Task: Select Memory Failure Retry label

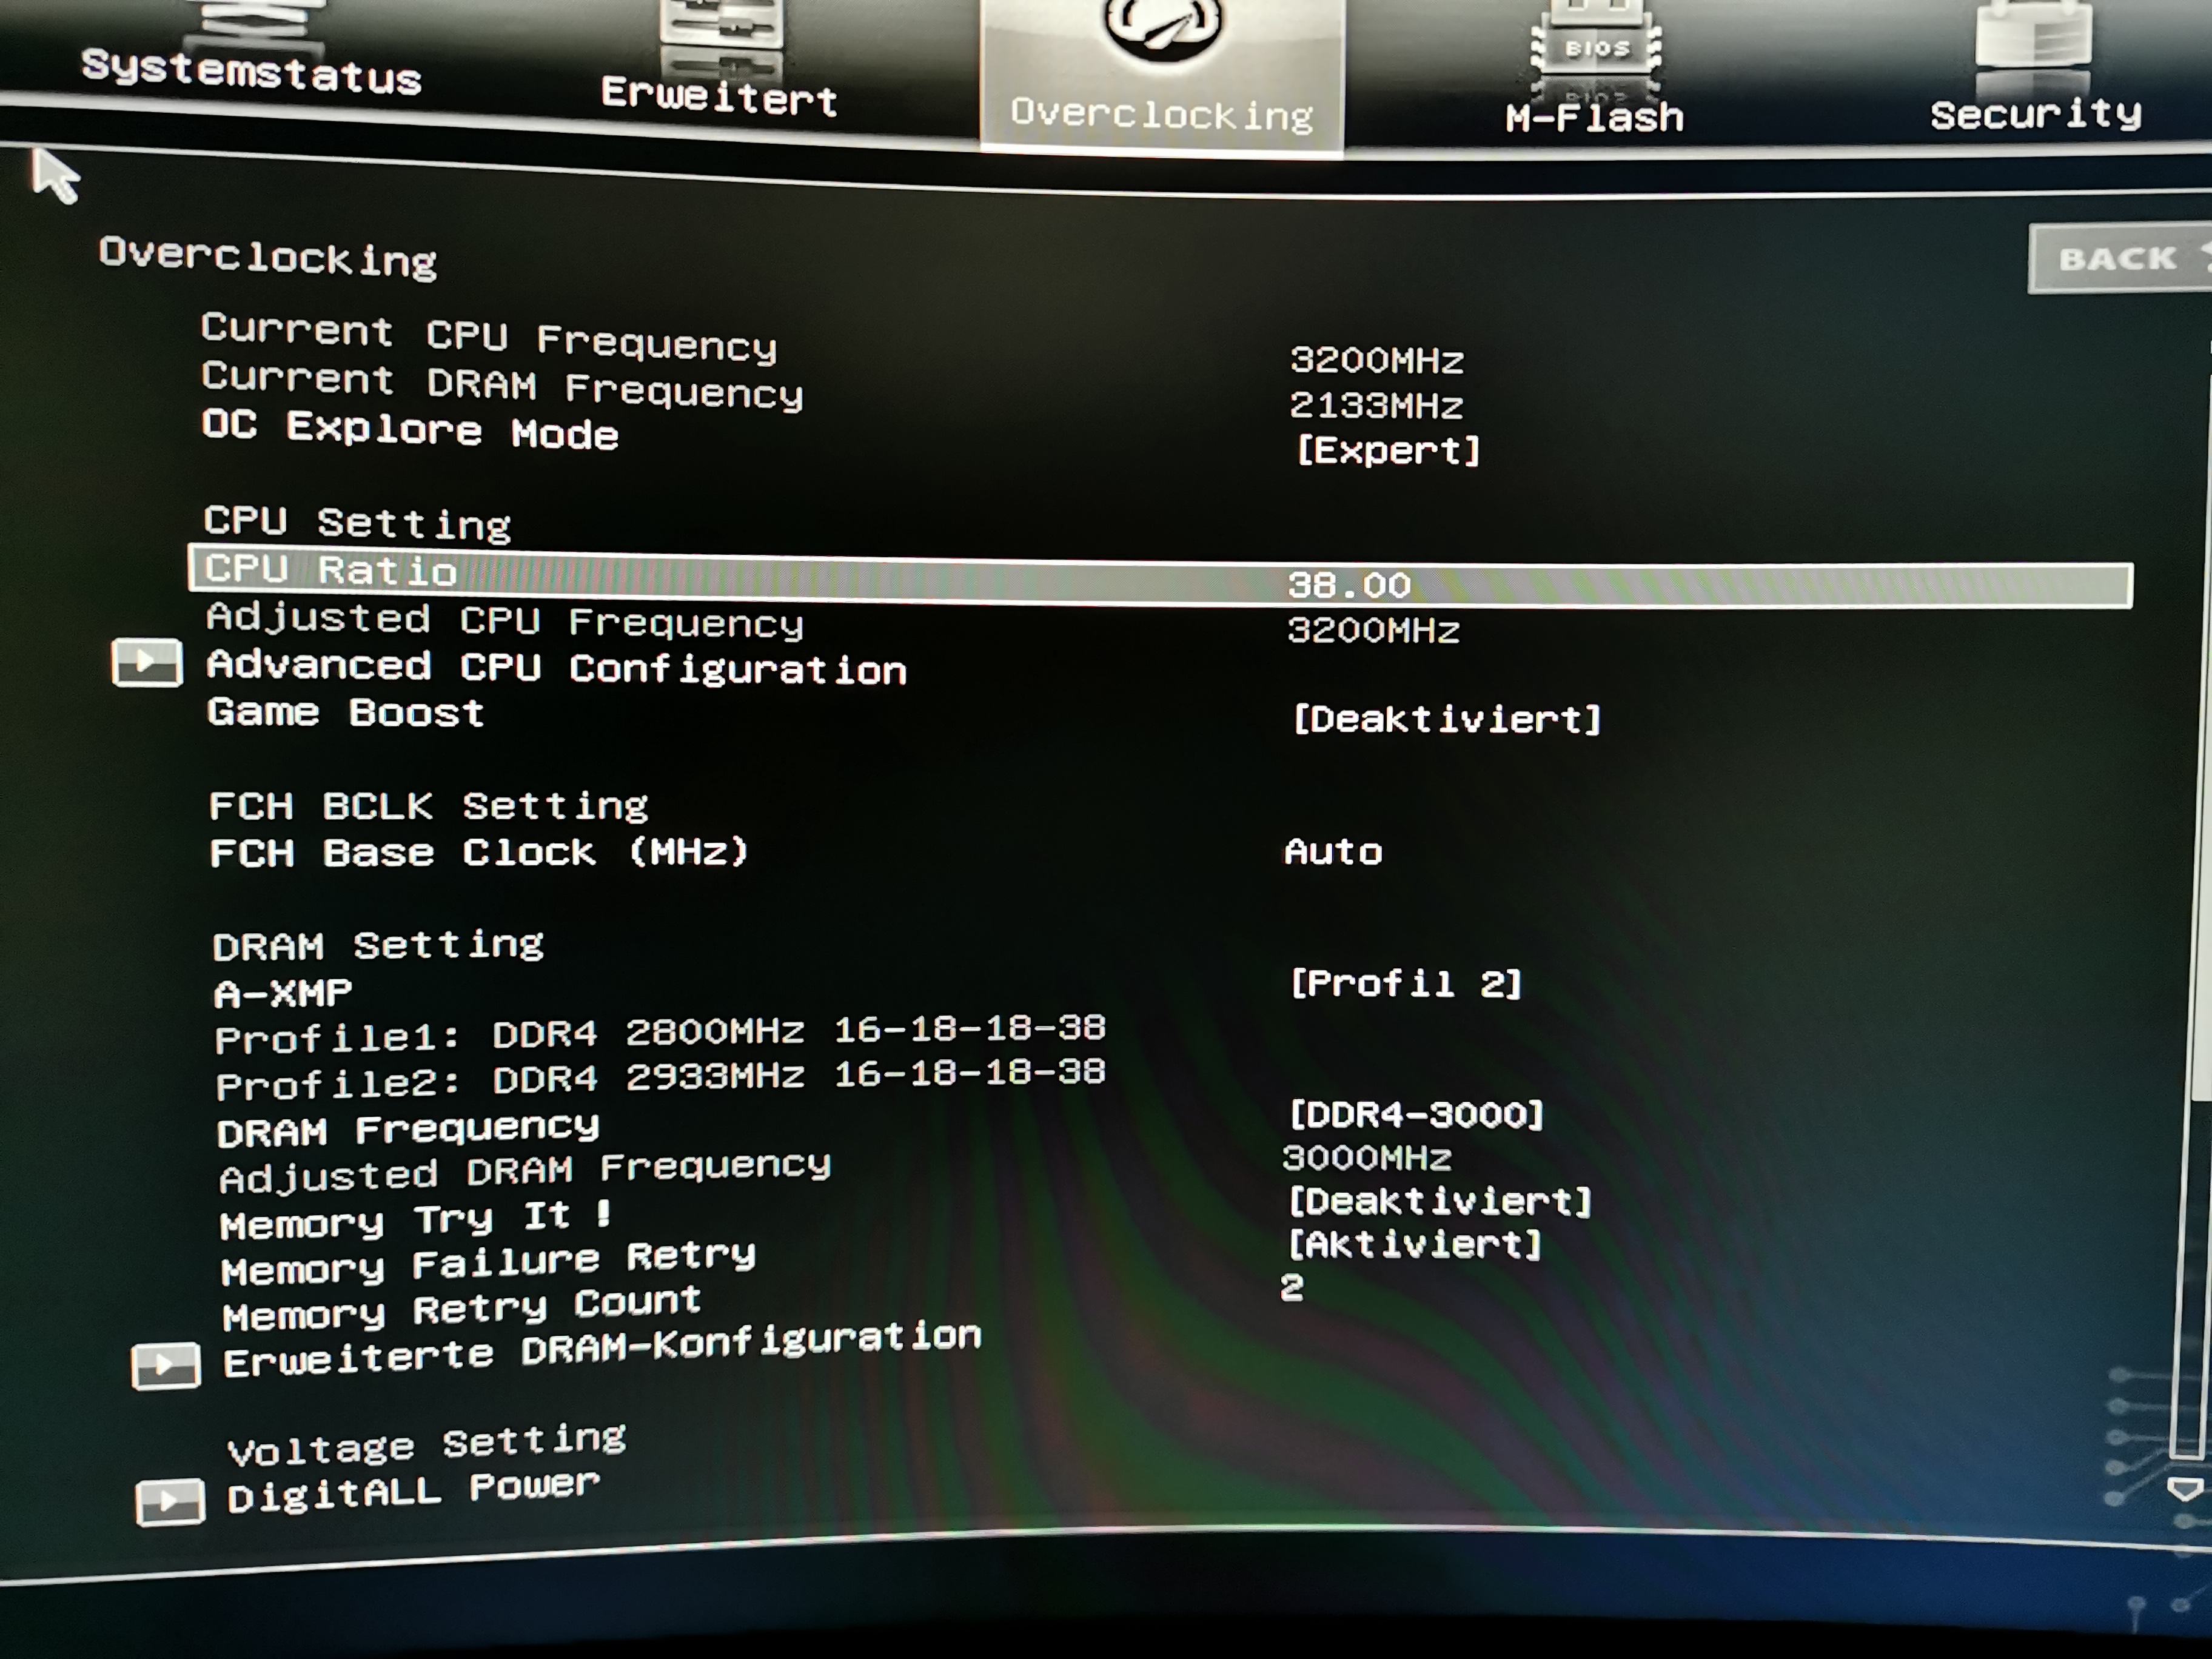Action: (489, 1264)
